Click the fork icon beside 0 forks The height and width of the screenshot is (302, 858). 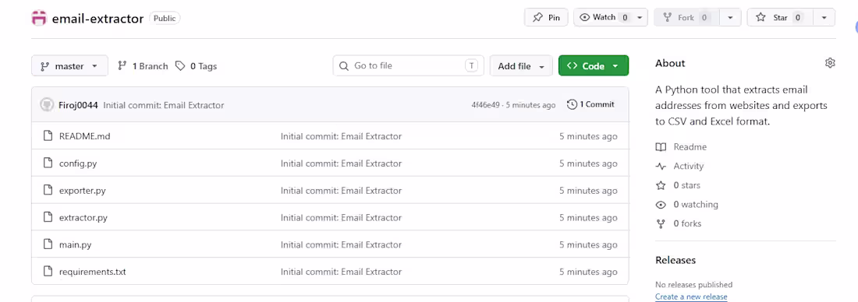(x=661, y=223)
